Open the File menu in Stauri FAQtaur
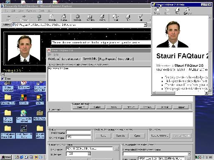 pyautogui.click(x=50, y=55)
